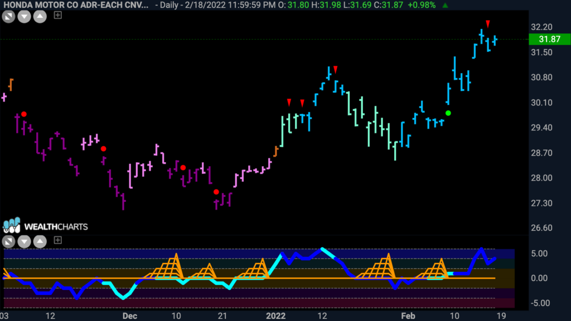Click the green 31.87 current price label
Viewport: 571px width, 321px height.
[x=549, y=39]
